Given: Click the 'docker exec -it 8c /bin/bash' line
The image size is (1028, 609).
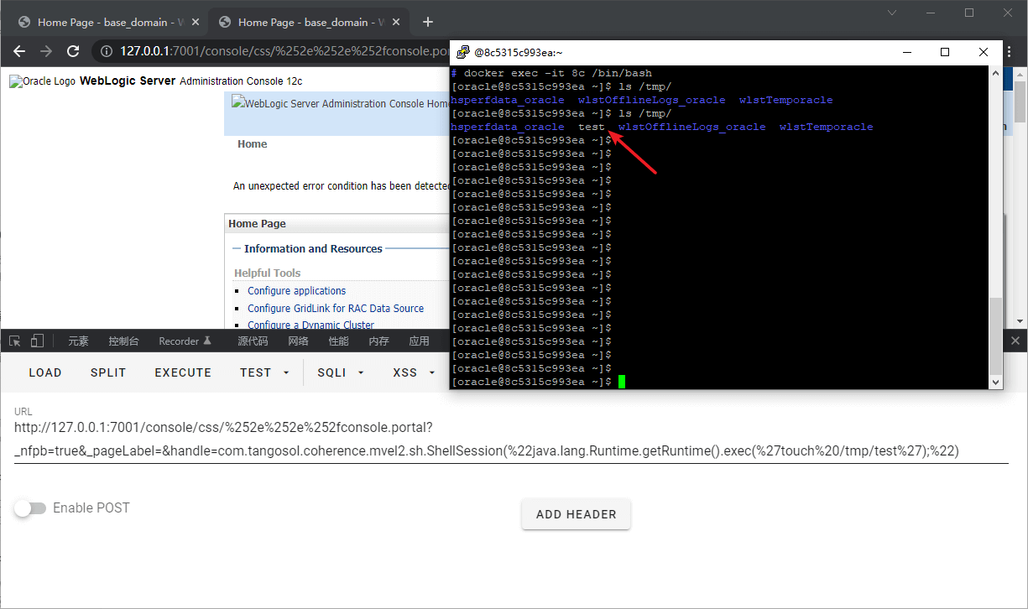Looking at the screenshot, I should tap(558, 73).
